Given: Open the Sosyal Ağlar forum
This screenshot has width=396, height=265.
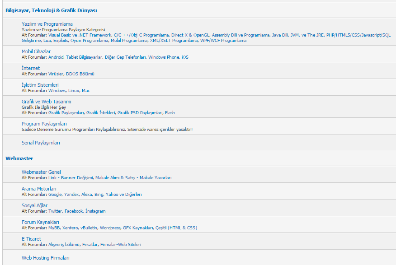Looking at the screenshot, I should (34, 205).
